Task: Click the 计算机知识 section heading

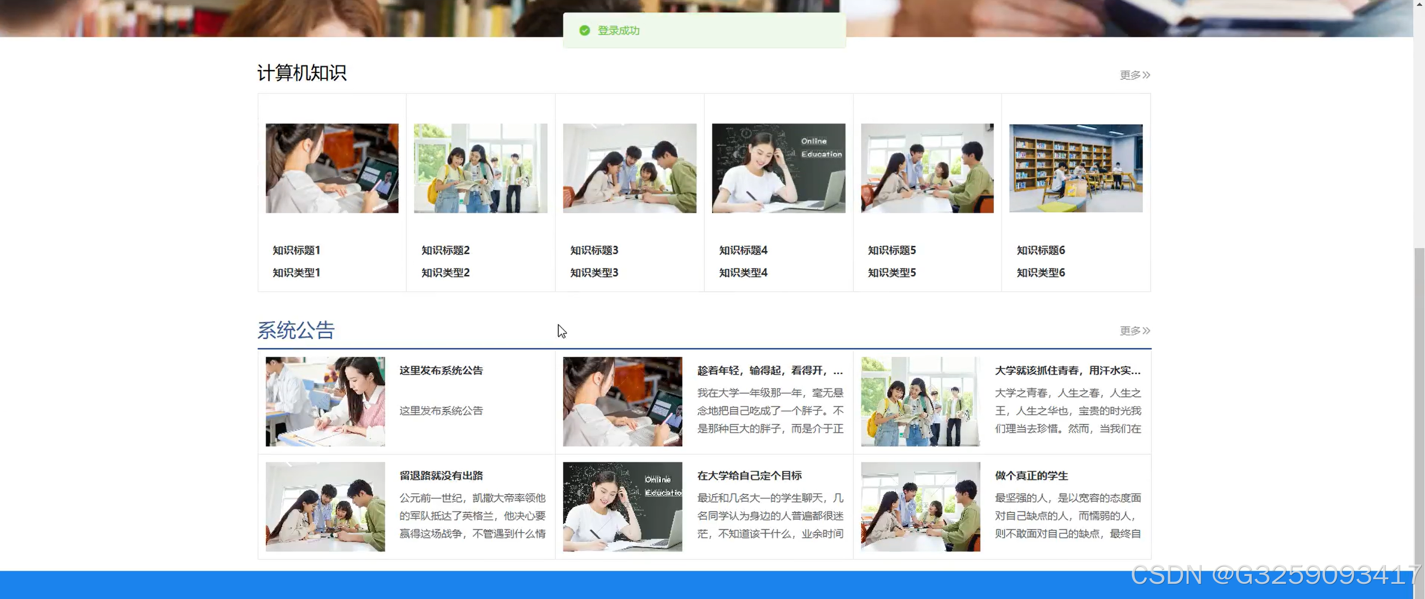Action: pyautogui.click(x=302, y=72)
